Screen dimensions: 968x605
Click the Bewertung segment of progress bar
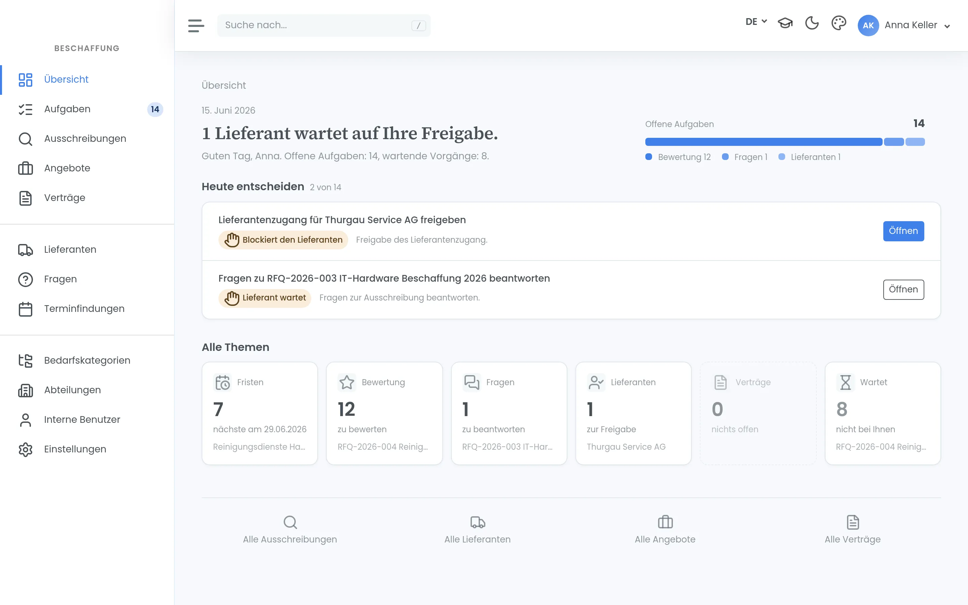[x=763, y=142]
